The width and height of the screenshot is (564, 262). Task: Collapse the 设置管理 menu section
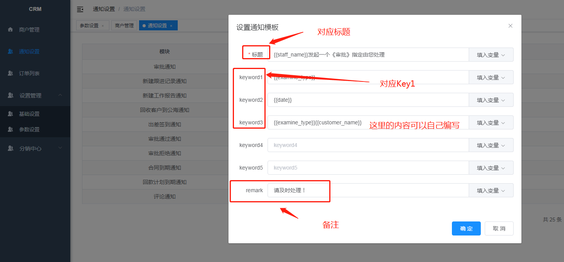61,95
